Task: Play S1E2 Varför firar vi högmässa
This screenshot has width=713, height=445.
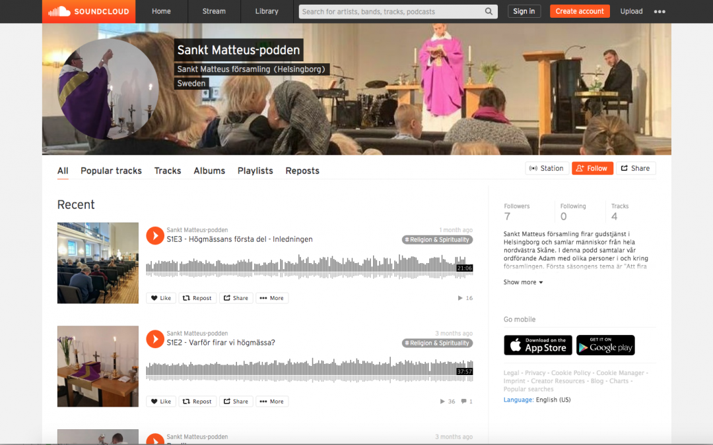Action: [154, 340]
